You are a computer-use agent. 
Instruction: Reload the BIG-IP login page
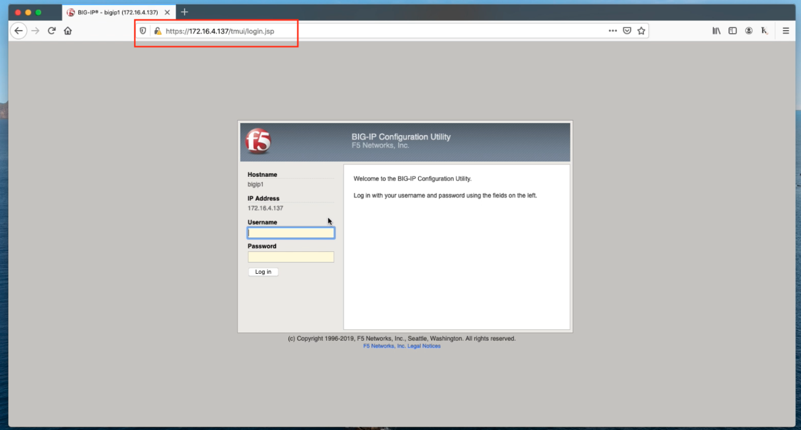(52, 31)
